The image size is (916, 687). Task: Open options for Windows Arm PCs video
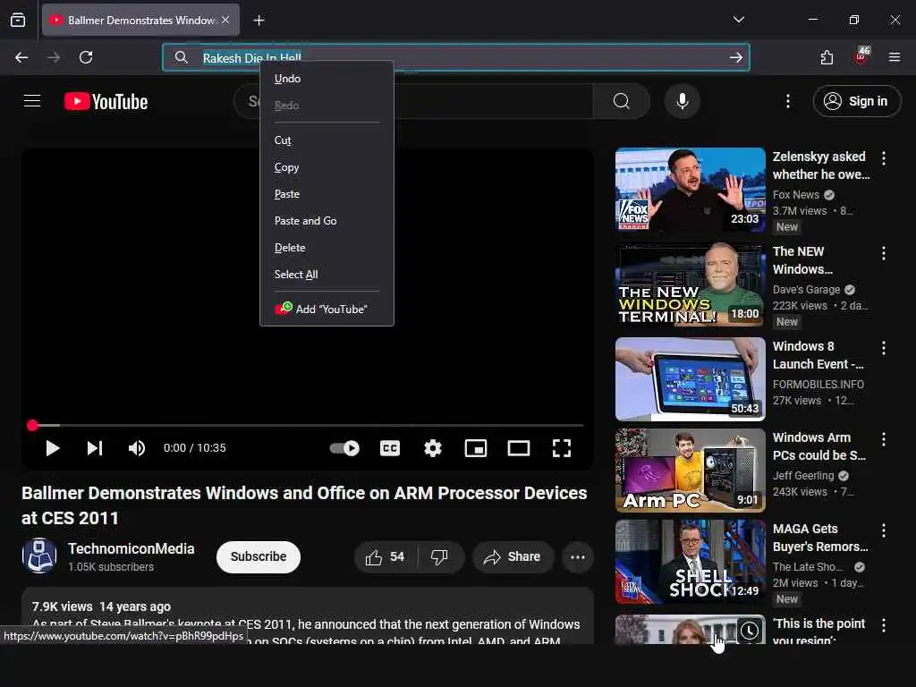(x=883, y=438)
